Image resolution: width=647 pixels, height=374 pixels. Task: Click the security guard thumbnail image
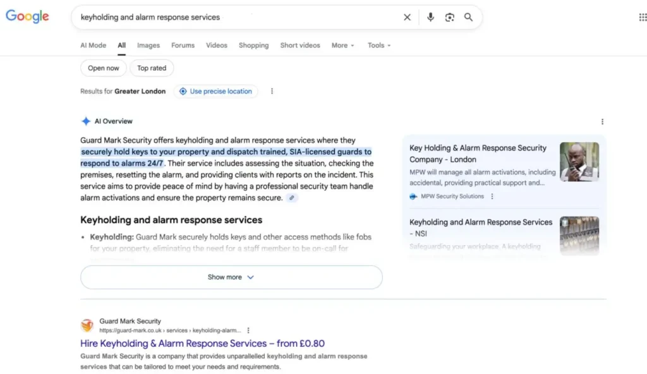[579, 162]
